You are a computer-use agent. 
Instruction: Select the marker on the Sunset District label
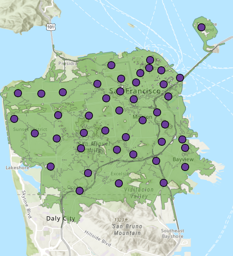point(35,134)
